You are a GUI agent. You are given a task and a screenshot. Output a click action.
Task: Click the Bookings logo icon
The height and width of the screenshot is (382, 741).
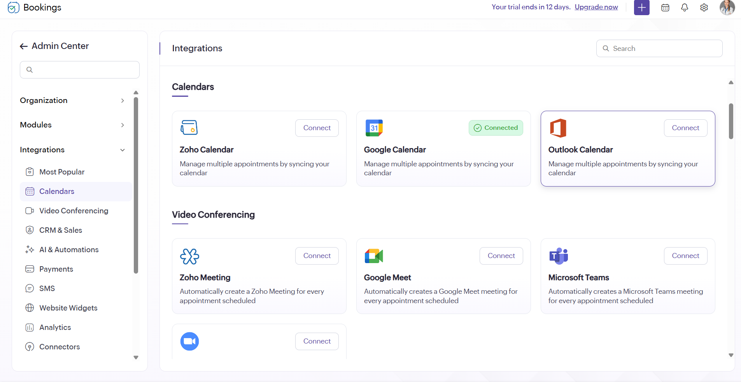point(13,7)
